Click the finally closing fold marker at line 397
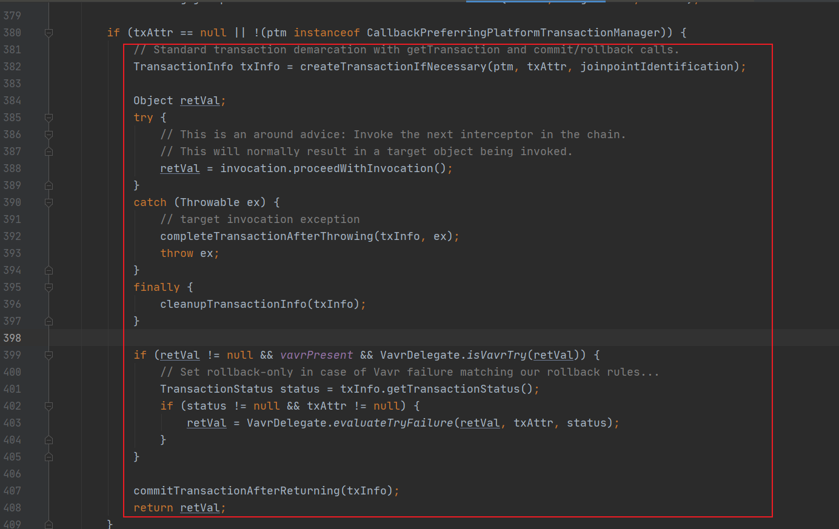The image size is (839, 529). (49, 321)
